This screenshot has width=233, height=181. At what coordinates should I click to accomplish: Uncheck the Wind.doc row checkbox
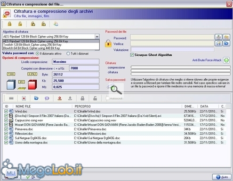[6, 111]
